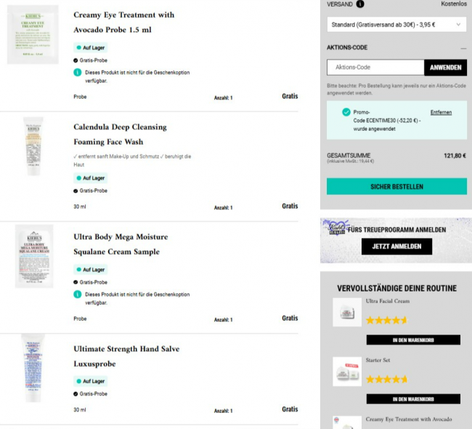Screen dimensions: 472x429
Task: Click Ultra Facial Cream star rating
Action: 386,320
